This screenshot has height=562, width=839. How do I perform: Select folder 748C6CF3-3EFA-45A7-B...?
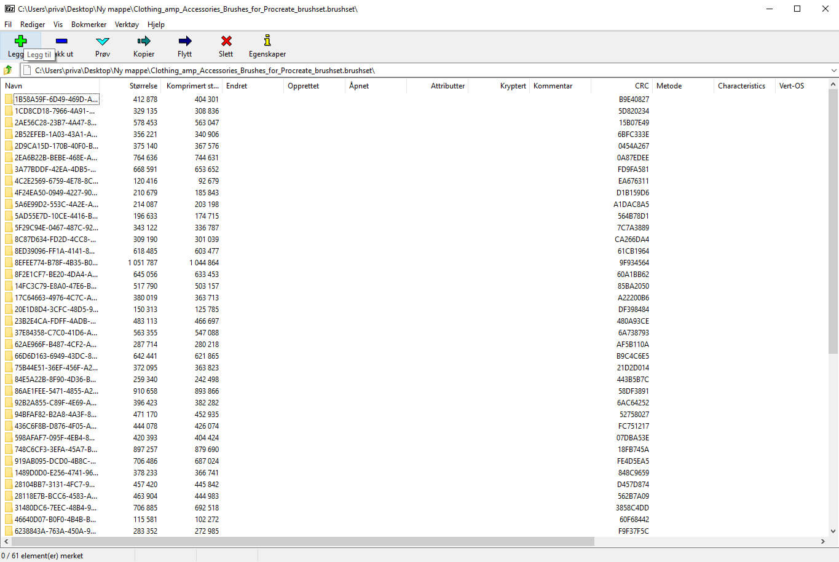point(56,450)
